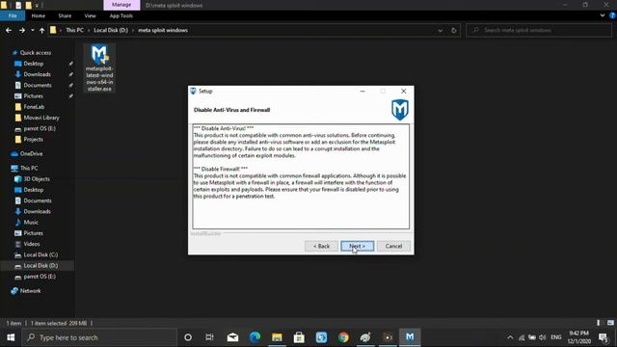
Task: Expand the ribbon with chevron
Action: click(x=603, y=15)
